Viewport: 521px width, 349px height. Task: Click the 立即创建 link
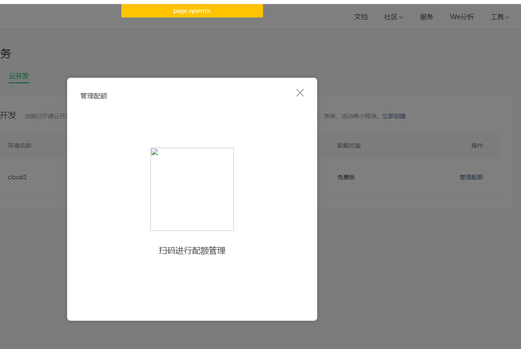pyautogui.click(x=394, y=116)
